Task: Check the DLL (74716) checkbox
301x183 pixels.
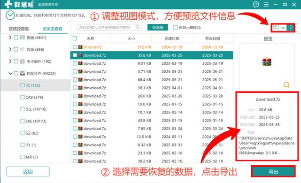Action: tap(23, 109)
